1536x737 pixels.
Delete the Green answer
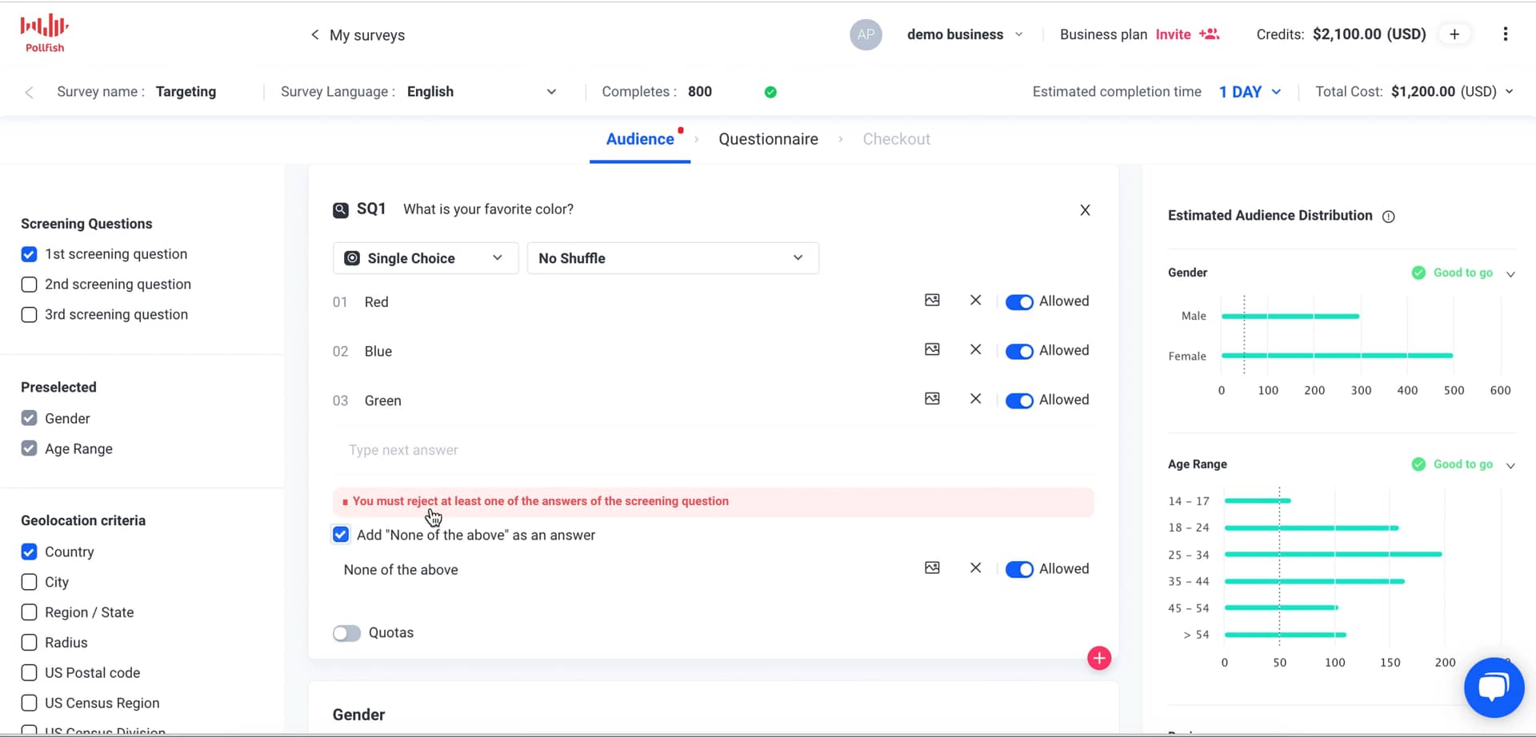point(975,399)
